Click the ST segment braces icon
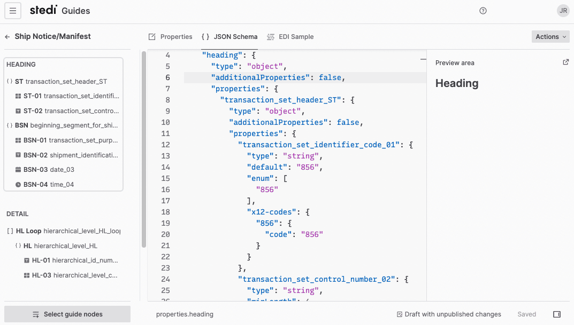 (10, 81)
